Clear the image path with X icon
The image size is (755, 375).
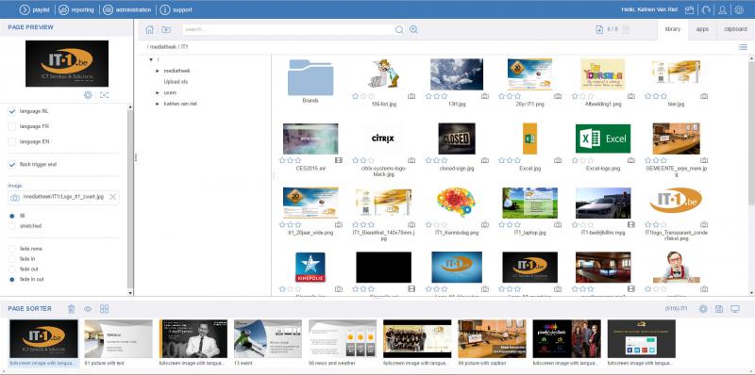(112, 197)
